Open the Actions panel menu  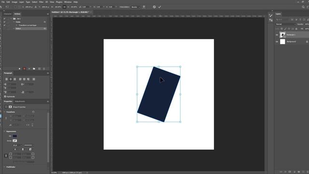[48, 14]
